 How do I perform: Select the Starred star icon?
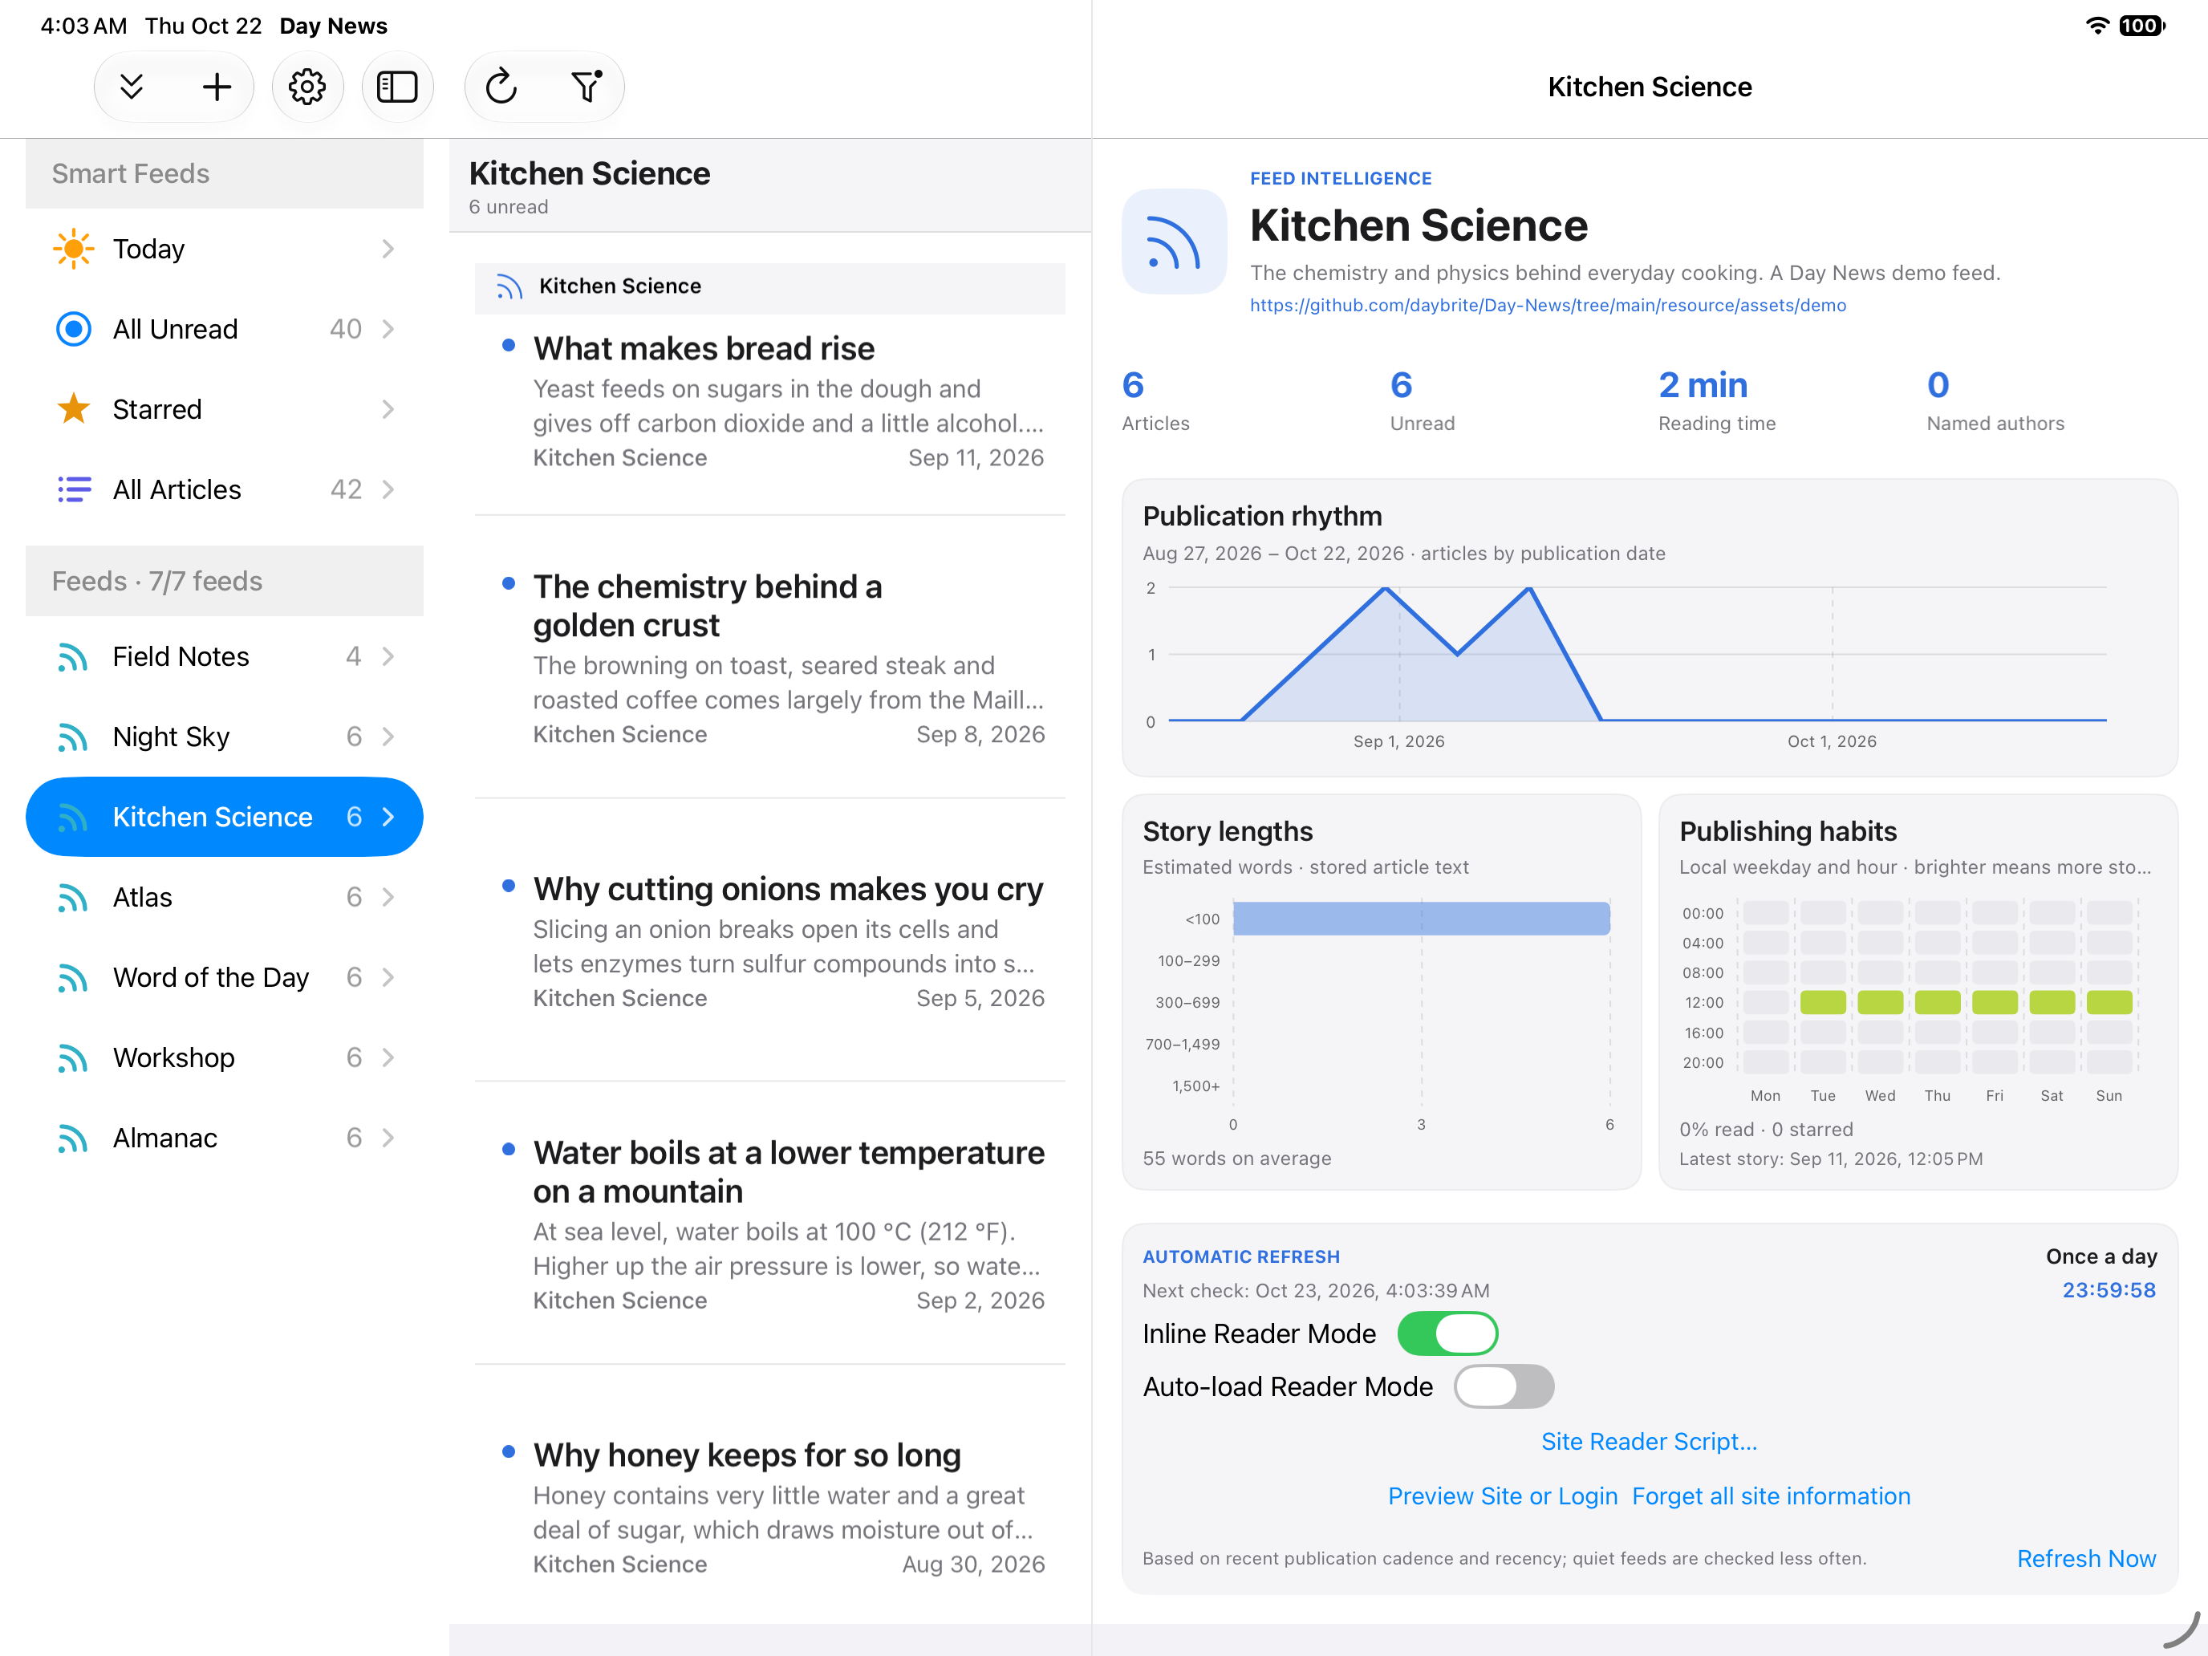click(x=73, y=408)
